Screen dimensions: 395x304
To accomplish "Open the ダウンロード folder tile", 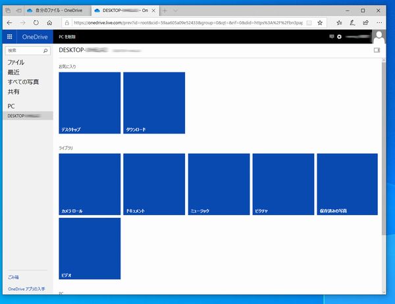I will click(154, 103).
